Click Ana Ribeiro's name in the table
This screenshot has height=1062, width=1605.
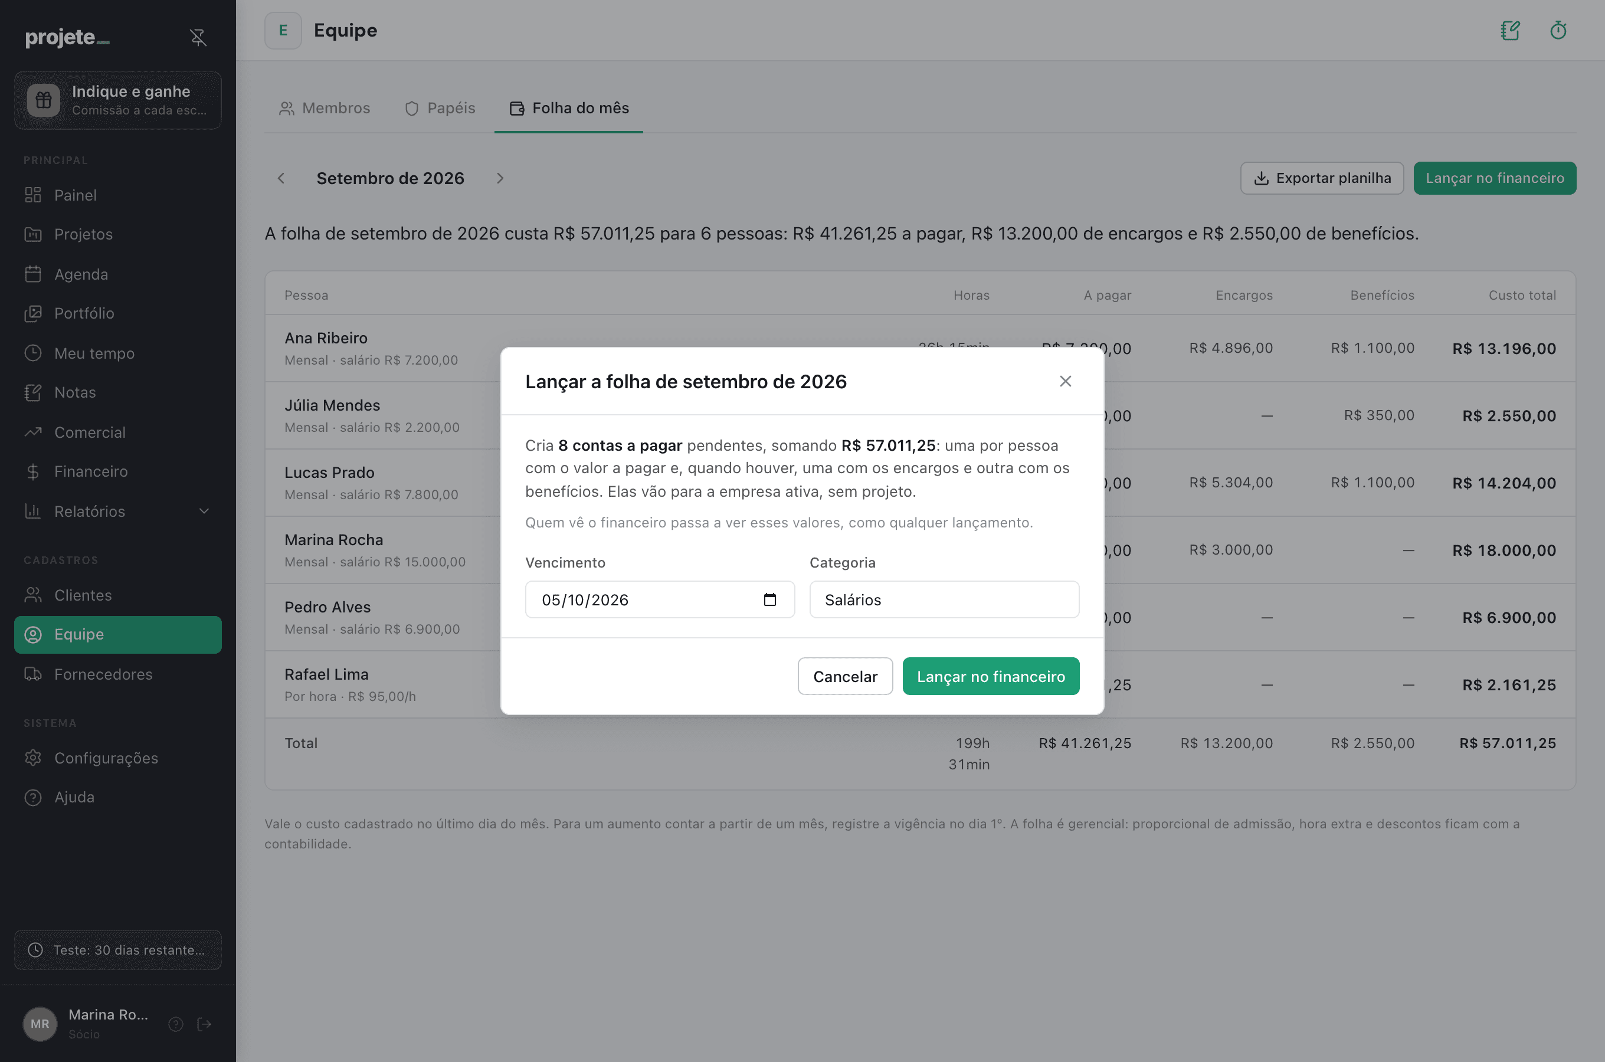[x=326, y=338]
